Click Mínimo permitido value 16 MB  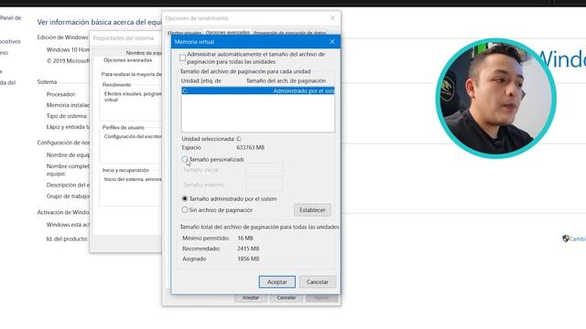click(x=245, y=238)
